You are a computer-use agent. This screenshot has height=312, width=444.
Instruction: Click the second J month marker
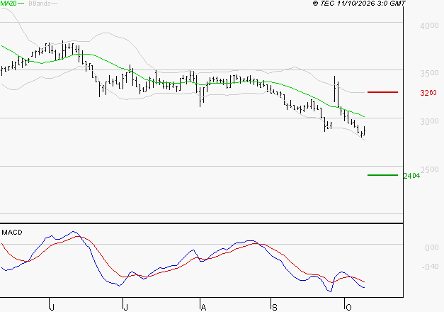(x=125, y=307)
